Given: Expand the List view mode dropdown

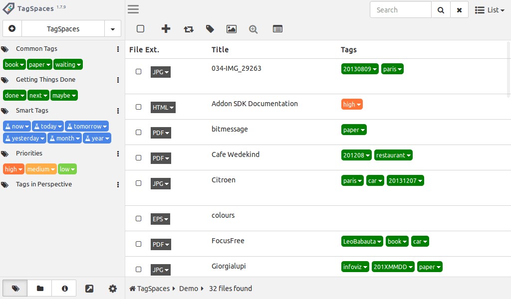Looking at the screenshot, I should tap(490, 9).
